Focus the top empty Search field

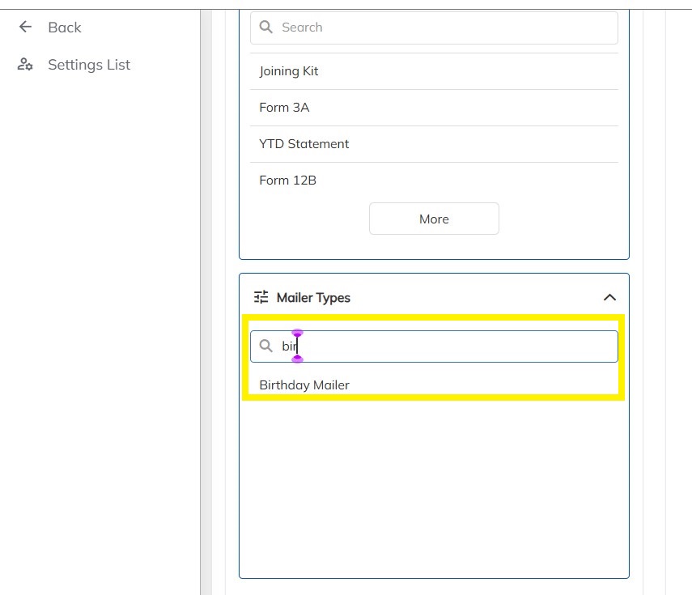[x=445, y=28]
